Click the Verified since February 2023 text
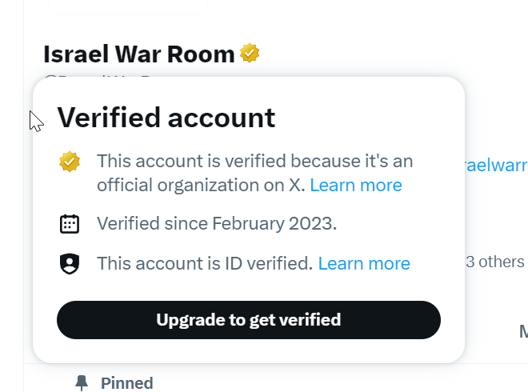Viewport: 528px width, 392px height. [x=217, y=223]
